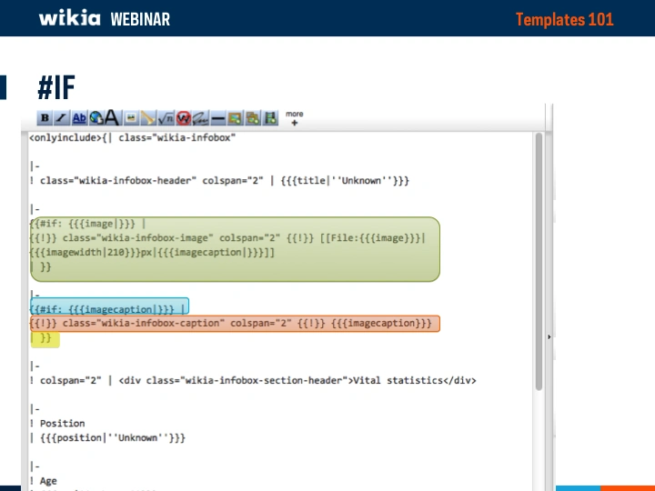Click the nowiki ignore-formatting icon

[183, 118]
